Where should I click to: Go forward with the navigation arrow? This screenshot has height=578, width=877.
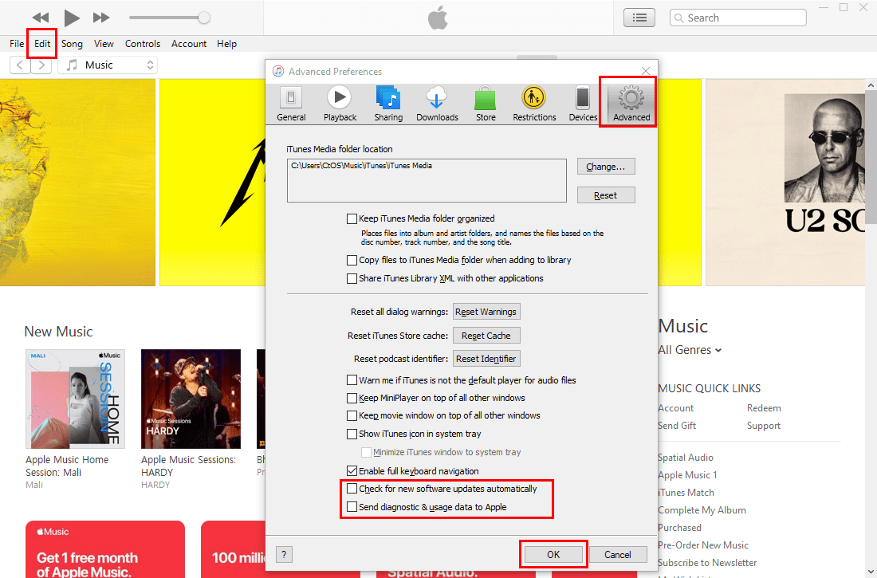coord(41,65)
